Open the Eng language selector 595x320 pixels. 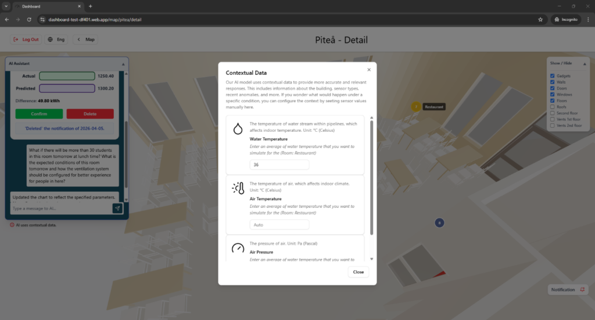56,39
